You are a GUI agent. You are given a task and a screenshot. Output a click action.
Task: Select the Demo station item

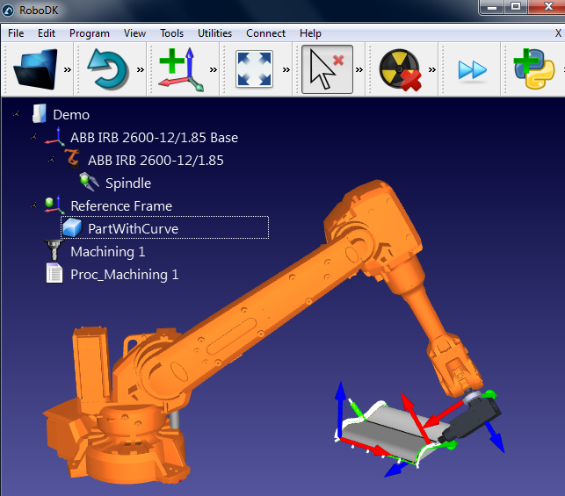tap(71, 115)
